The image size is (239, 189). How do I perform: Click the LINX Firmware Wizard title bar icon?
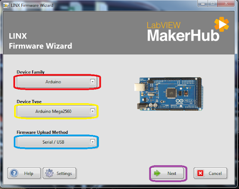[6, 6]
